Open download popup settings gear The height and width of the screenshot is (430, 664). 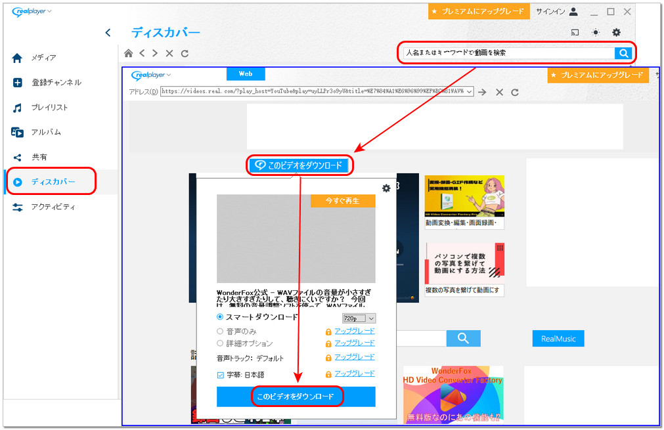tap(386, 188)
